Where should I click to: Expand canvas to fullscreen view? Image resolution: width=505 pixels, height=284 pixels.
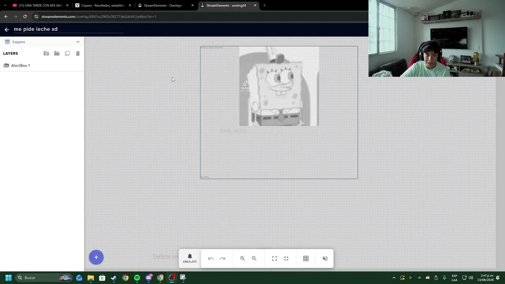[x=275, y=258]
